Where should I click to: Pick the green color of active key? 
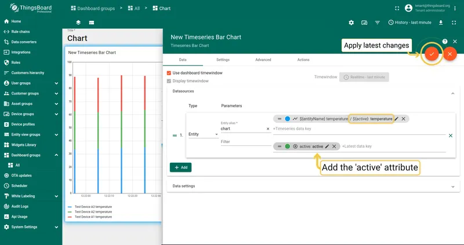287,147
